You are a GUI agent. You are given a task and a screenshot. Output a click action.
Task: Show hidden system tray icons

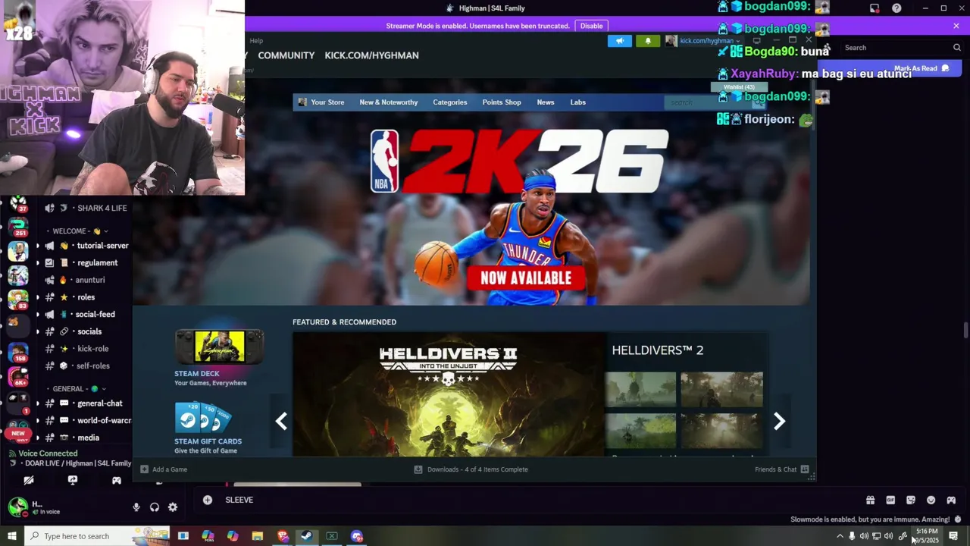840,536
